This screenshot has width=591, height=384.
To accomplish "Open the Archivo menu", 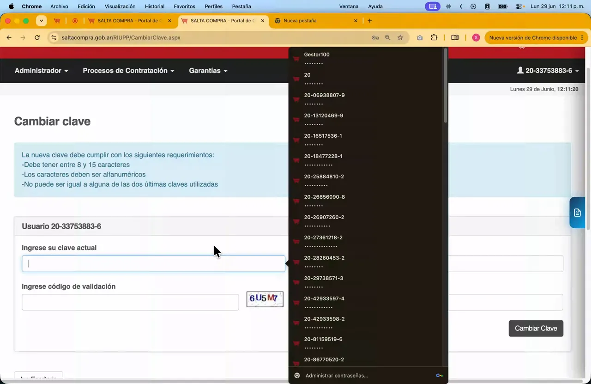I will point(59,6).
